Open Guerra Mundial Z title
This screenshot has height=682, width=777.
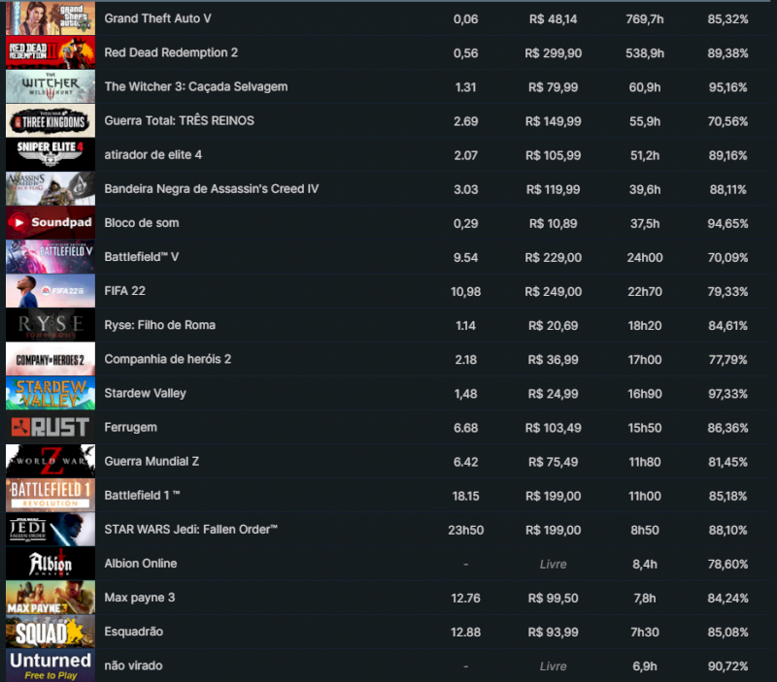[152, 461]
